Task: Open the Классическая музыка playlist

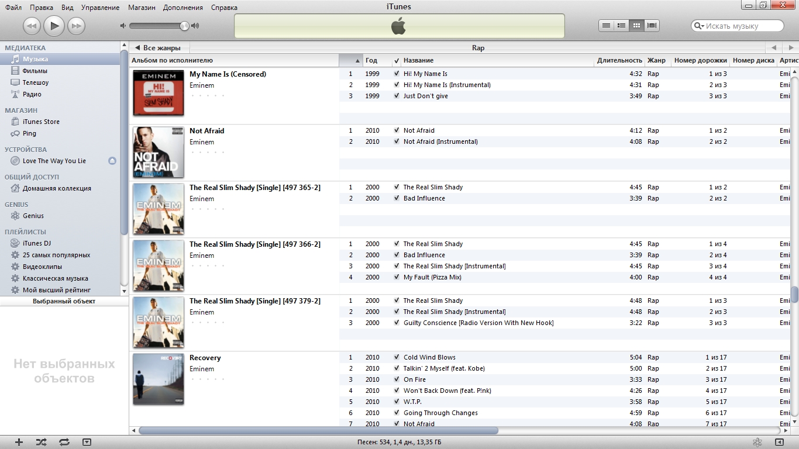Action: click(60, 278)
